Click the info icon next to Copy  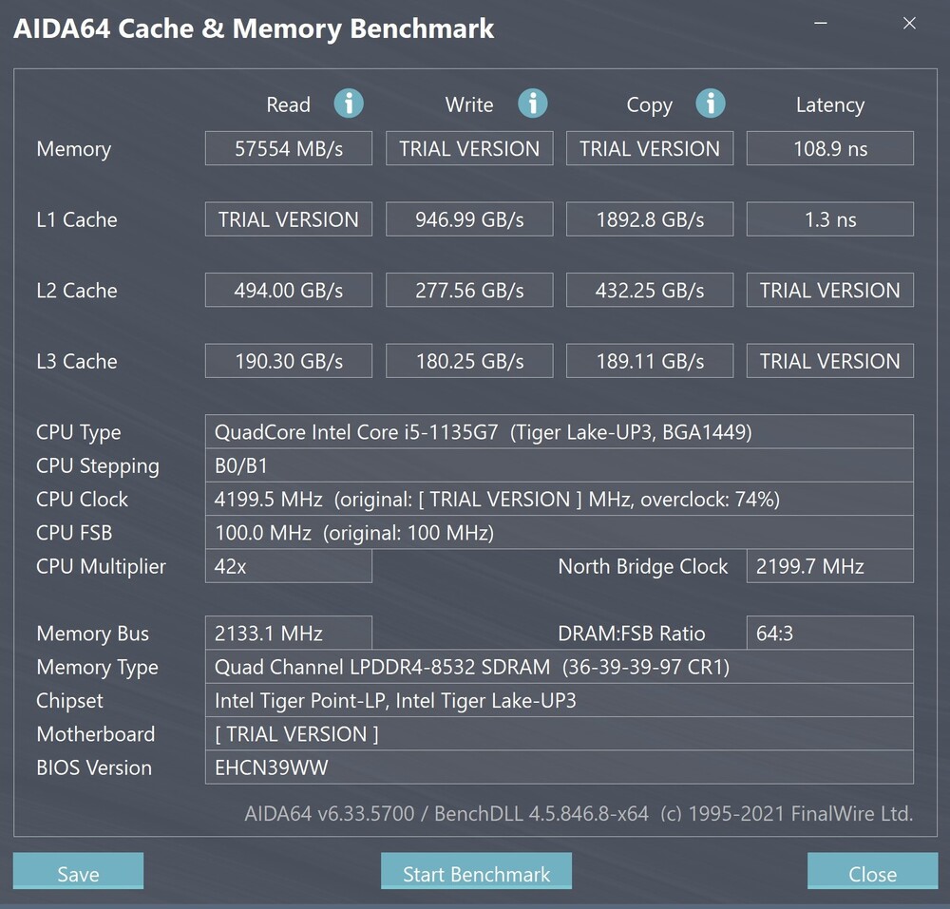click(x=710, y=104)
